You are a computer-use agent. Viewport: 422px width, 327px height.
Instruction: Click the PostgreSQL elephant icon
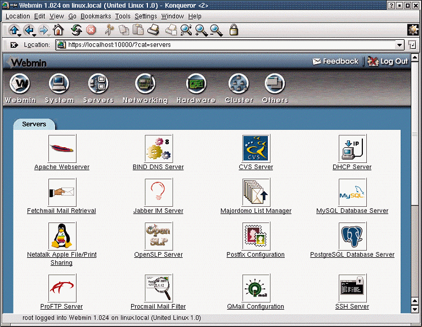coord(352,236)
